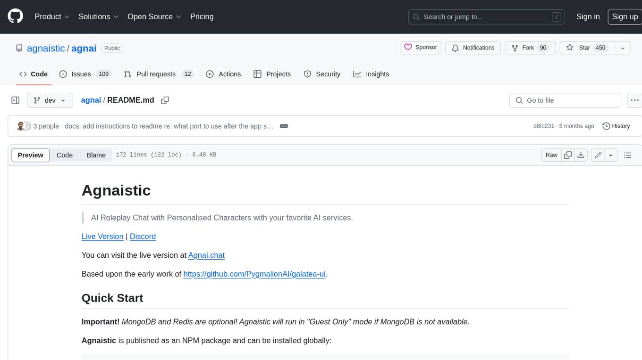Switch to the Issues tab
The height and width of the screenshot is (360, 642).
tap(84, 74)
